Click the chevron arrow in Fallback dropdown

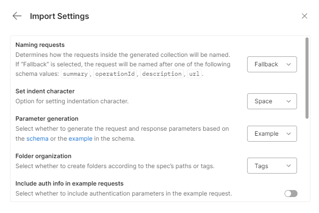click(x=289, y=64)
